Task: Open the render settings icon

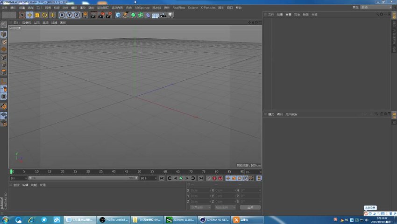Action: tap(109, 15)
